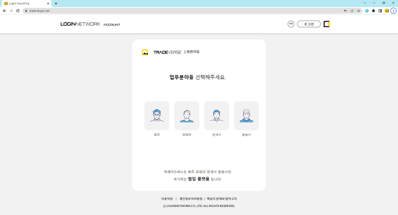Open the tab search chevron
398x215 pixels.
coord(364,3)
